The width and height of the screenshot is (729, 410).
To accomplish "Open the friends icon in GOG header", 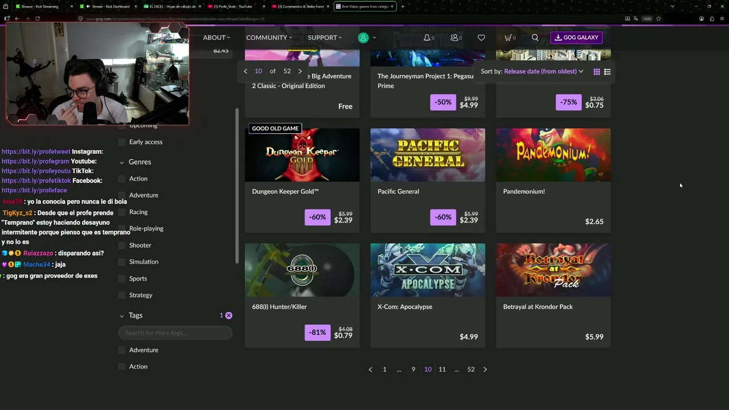I will pos(454,38).
